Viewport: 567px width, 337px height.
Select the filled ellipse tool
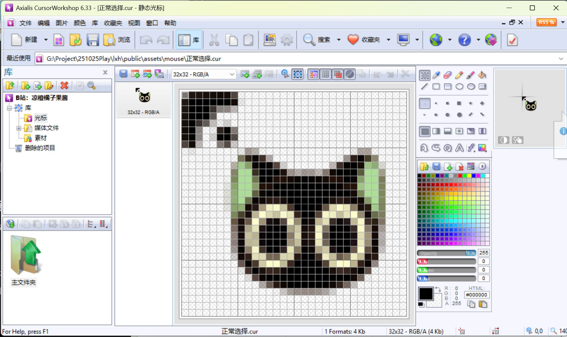[471, 87]
